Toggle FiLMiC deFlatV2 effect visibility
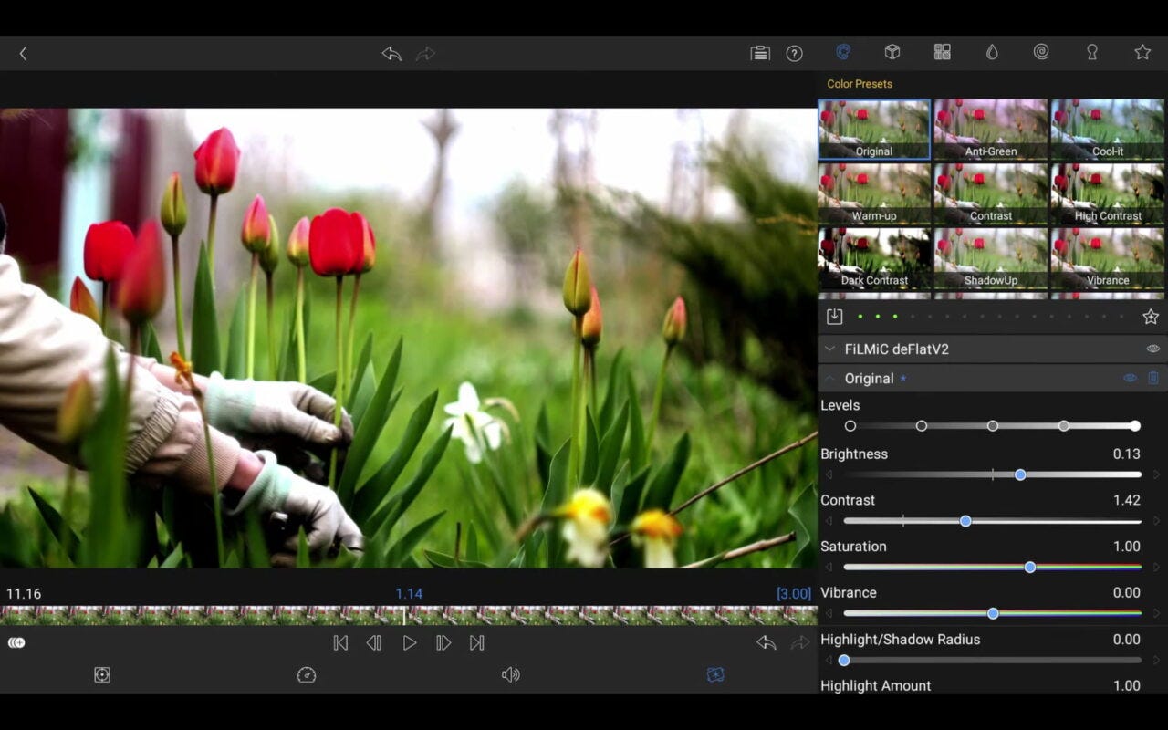1168x730 pixels. pos(1152,349)
